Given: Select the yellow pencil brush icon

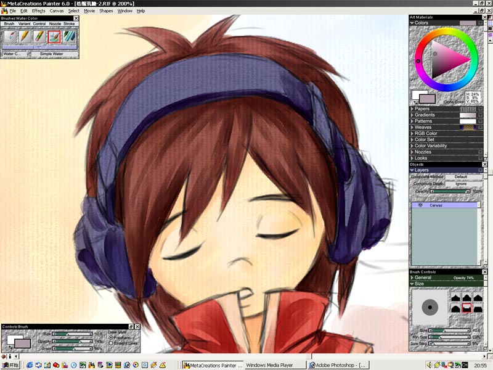Looking at the screenshot, I should [25, 38].
